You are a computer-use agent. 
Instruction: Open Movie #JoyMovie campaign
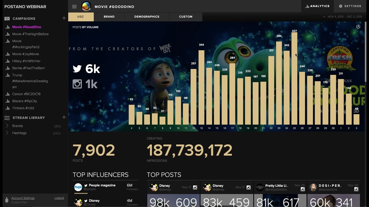tap(26, 54)
